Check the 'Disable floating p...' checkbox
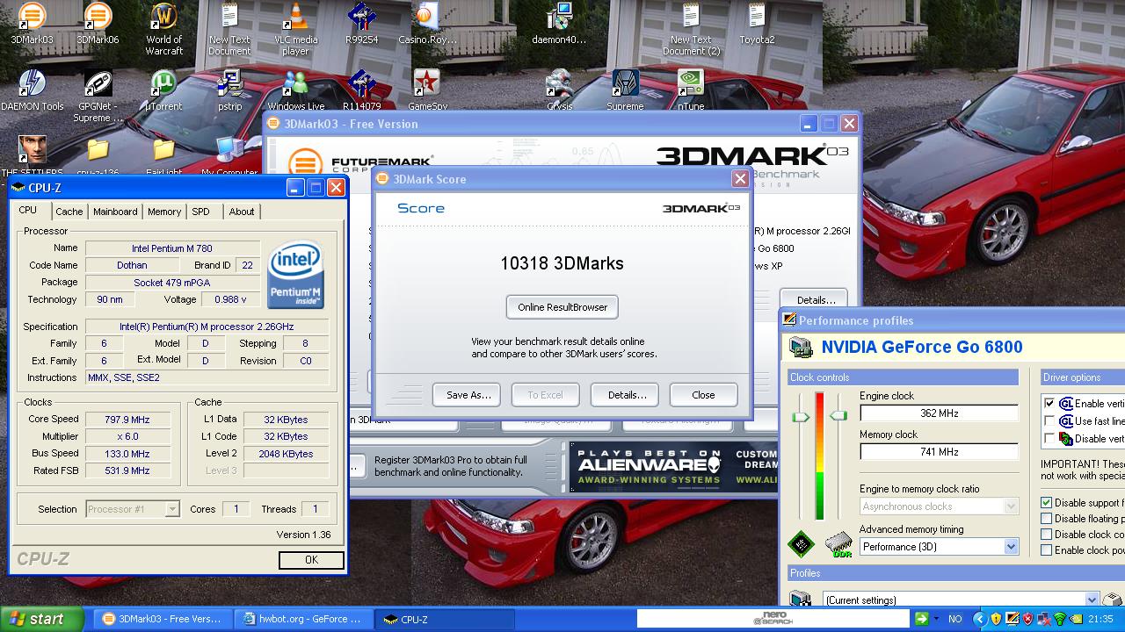Image resolution: width=1125 pixels, height=632 pixels. pyautogui.click(x=1047, y=519)
